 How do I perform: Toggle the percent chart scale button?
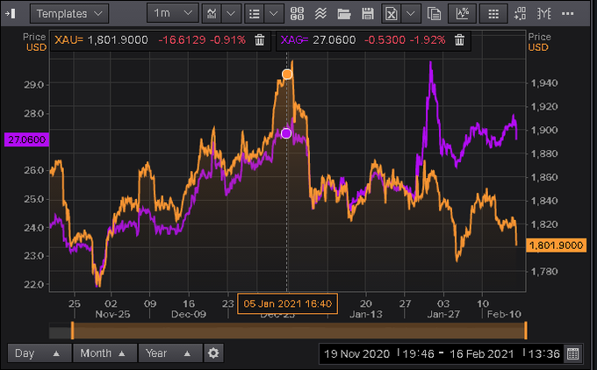pos(463,14)
